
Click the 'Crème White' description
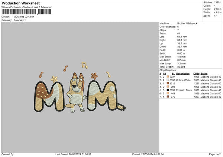[x=183, y=80]
